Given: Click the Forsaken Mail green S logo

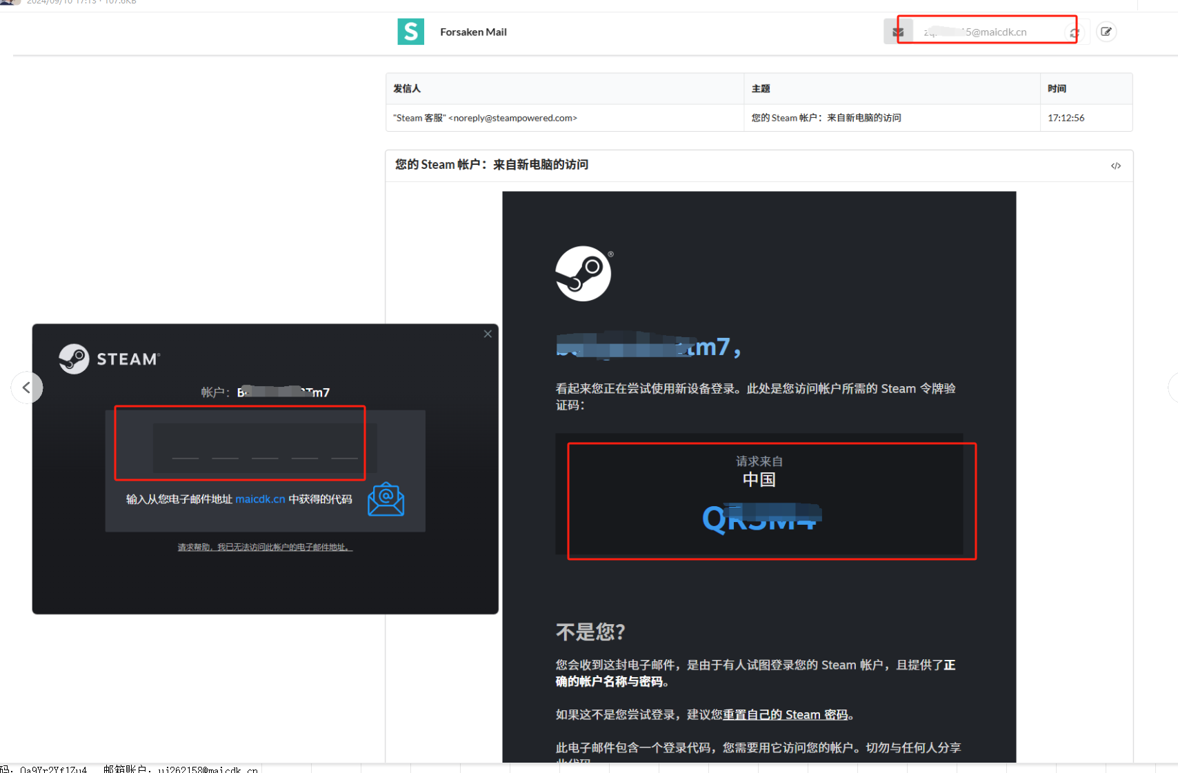Looking at the screenshot, I should pos(410,32).
